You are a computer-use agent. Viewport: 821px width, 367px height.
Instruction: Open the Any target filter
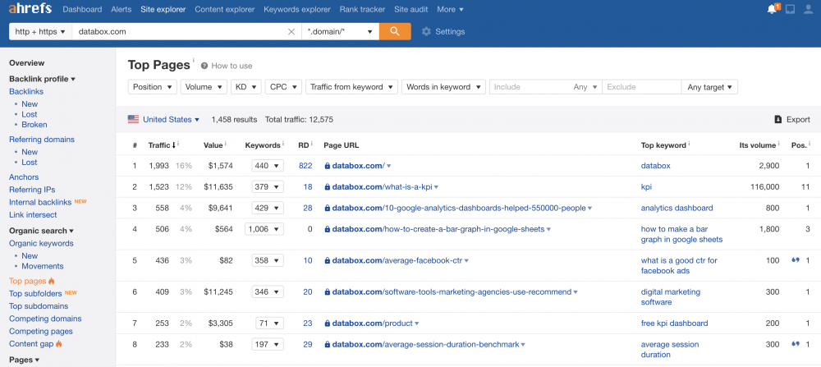tap(709, 87)
